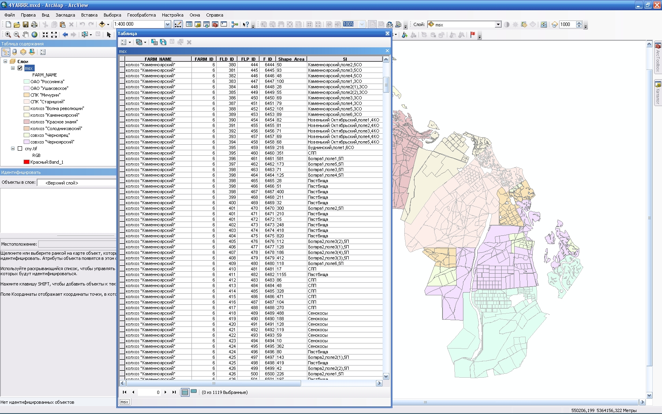The height and width of the screenshot is (414, 662).
Task: Click the Zoom In magnifier tool
Action: point(8,35)
